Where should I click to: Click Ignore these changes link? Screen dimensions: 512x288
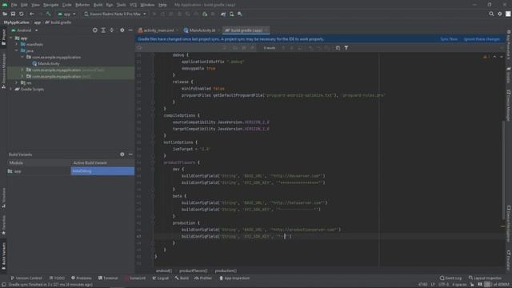coord(482,39)
